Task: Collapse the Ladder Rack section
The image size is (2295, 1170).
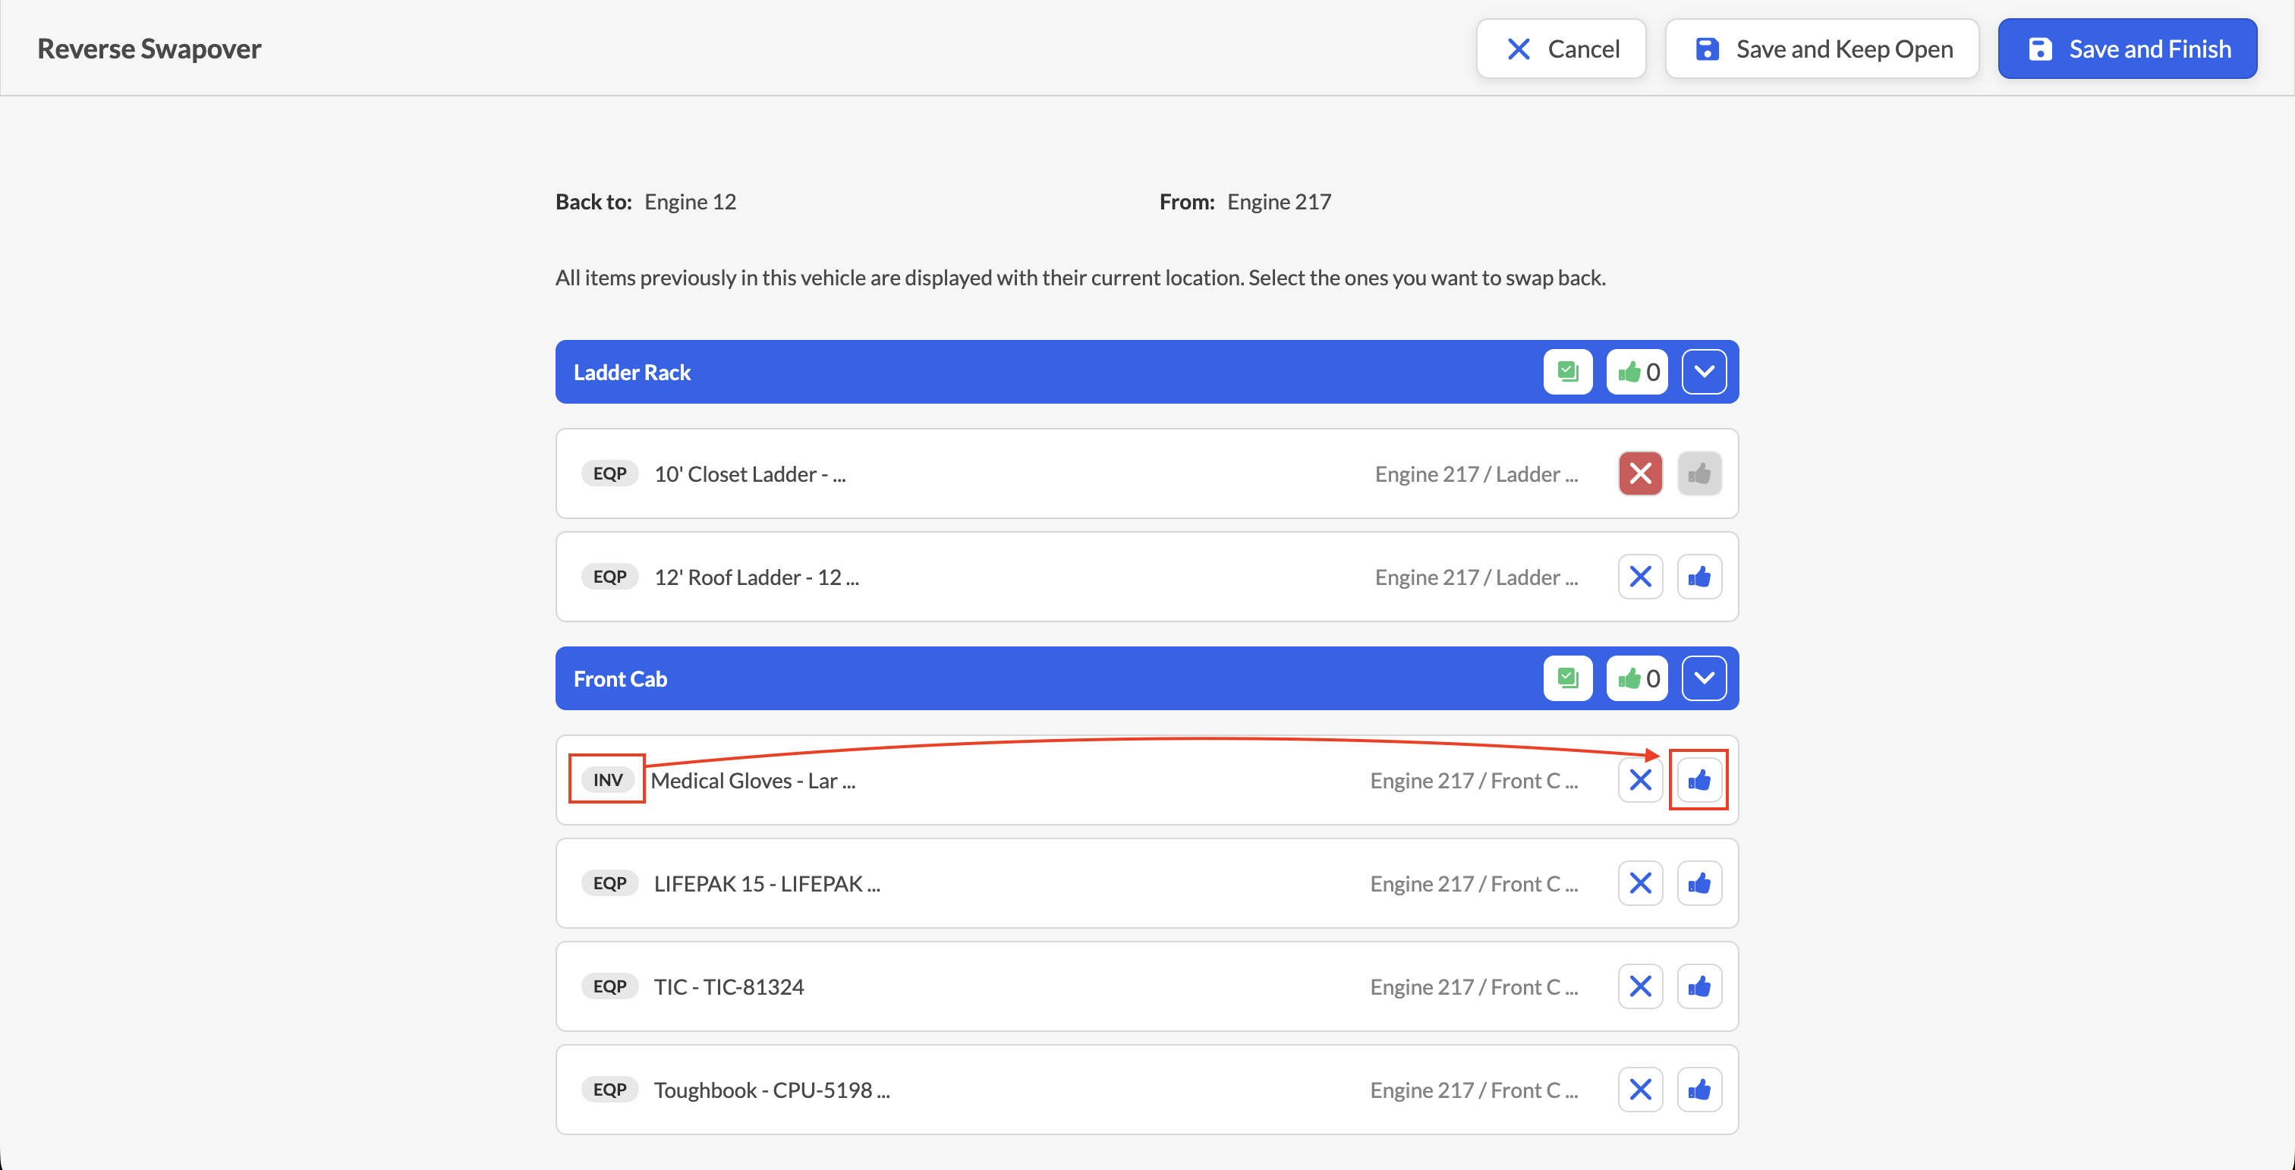Action: coord(1705,371)
